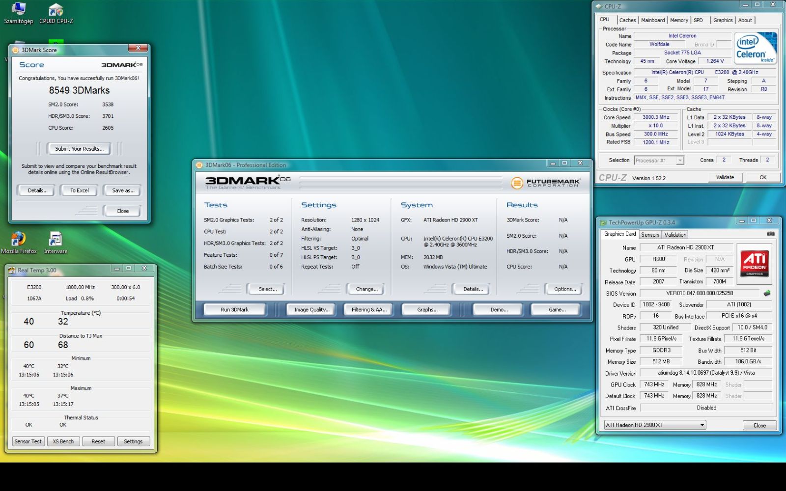Click the Details button in 3DMark Score

click(38, 191)
